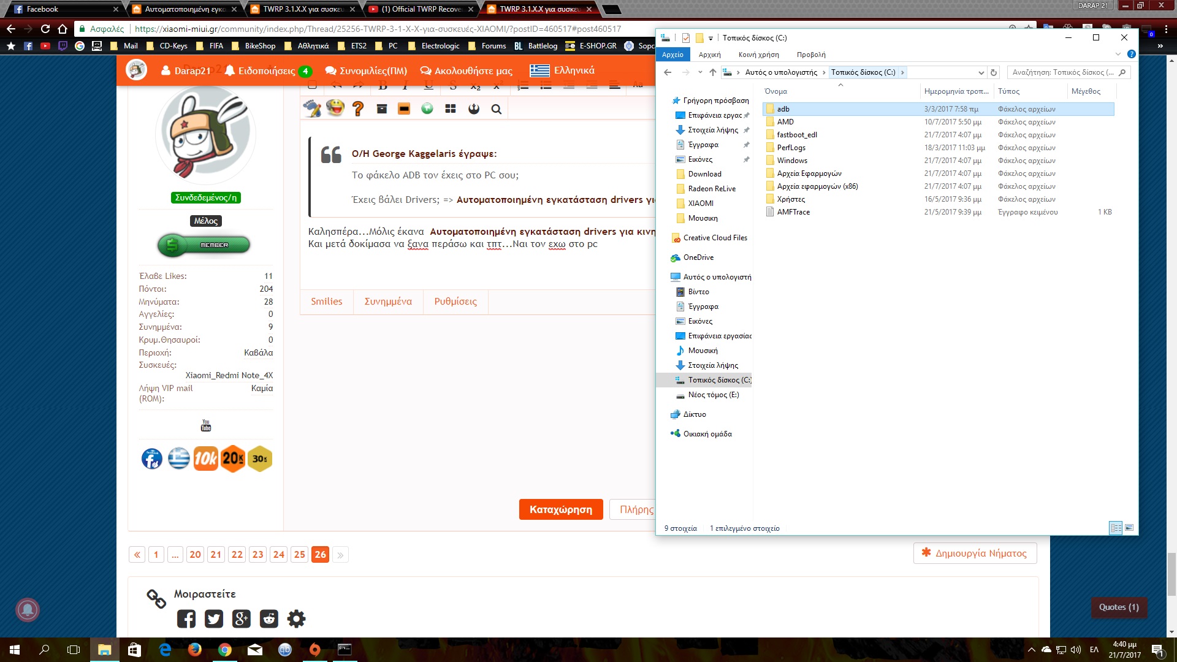Click the black archive box editor icon
This screenshot has width=1177, height=662.
381,108
